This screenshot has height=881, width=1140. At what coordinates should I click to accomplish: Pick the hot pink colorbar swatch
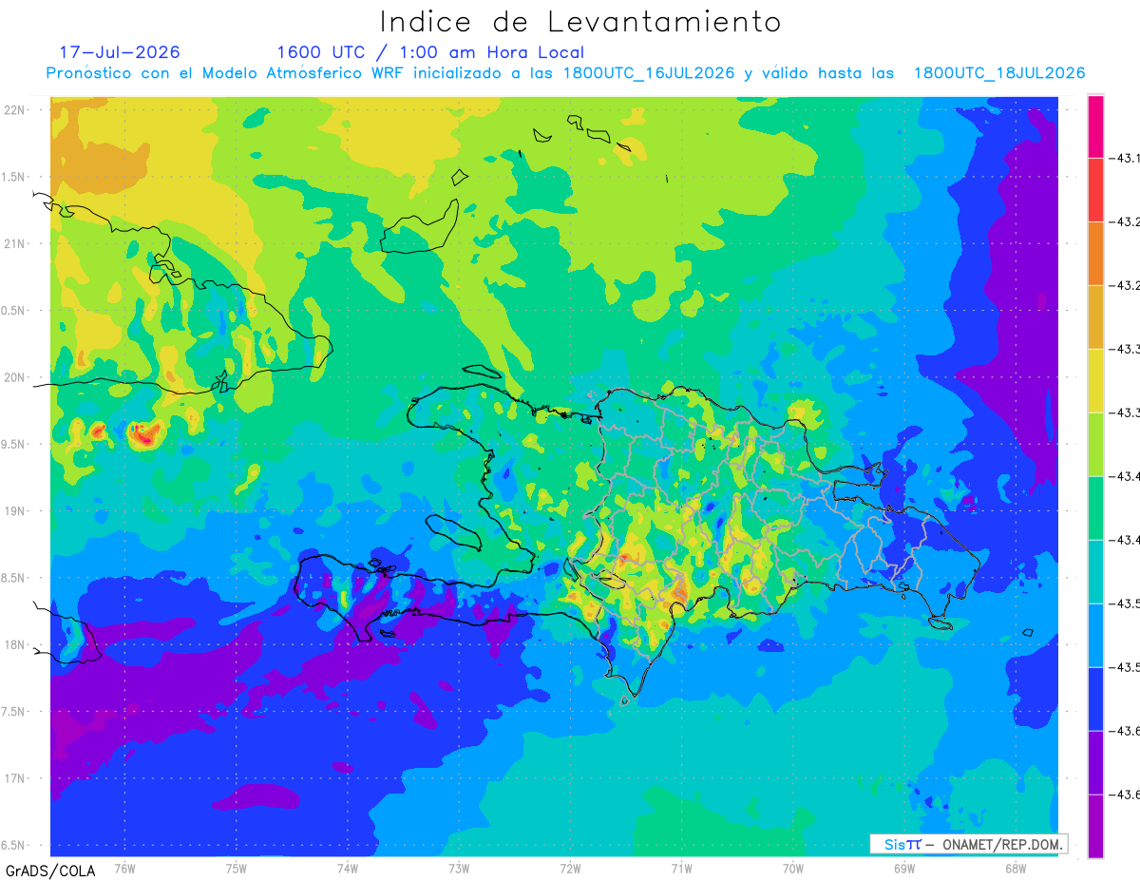tap(1095, 125)
